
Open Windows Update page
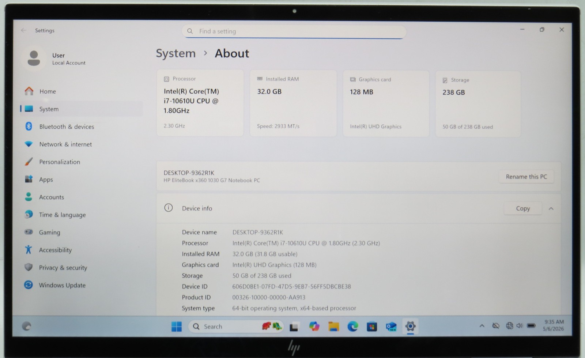coord(62,285)
